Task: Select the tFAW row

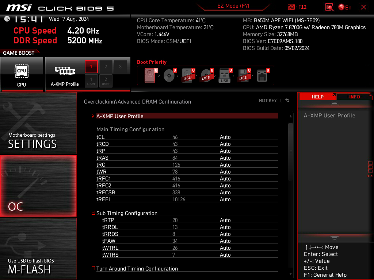Action: 190,241
